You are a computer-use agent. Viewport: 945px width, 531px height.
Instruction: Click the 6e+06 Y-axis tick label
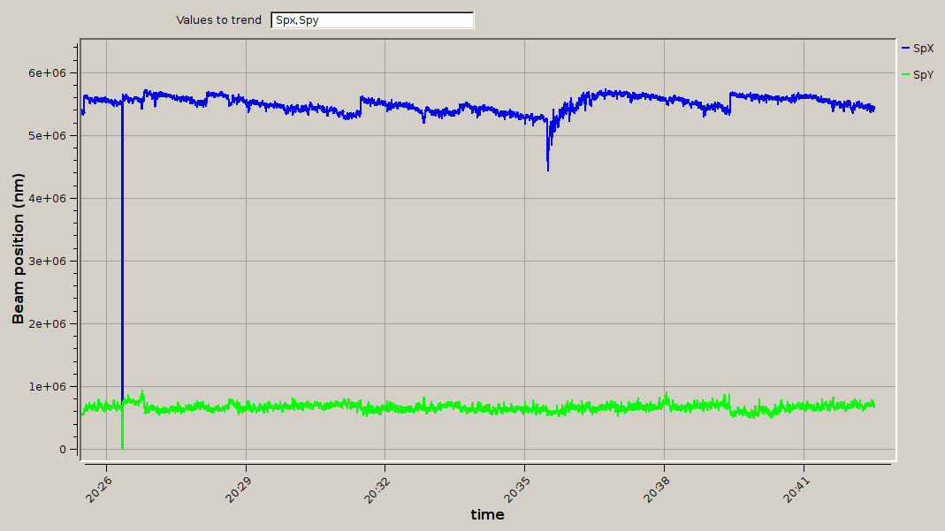(x=49, y=73)
